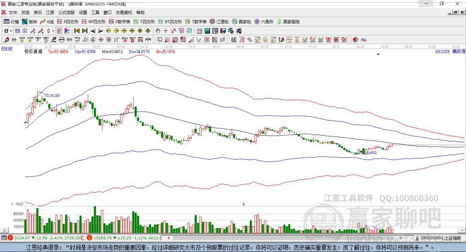Click the red floppy save icon

point(223,31)
